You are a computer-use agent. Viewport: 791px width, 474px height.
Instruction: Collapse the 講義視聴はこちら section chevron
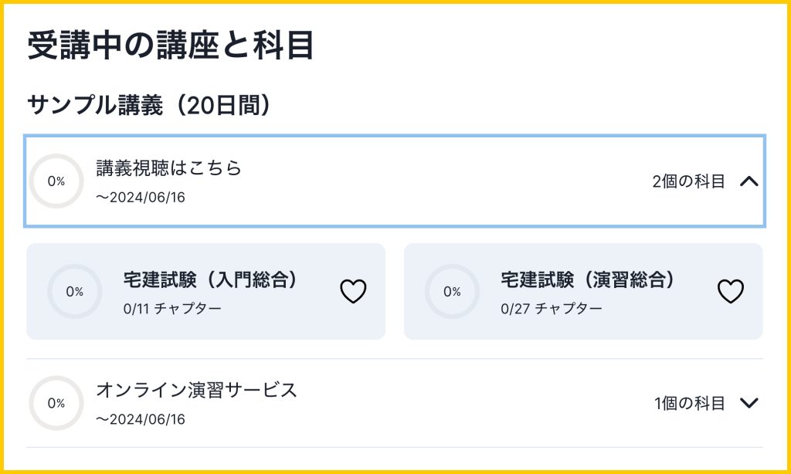click(x=749, y=182)
